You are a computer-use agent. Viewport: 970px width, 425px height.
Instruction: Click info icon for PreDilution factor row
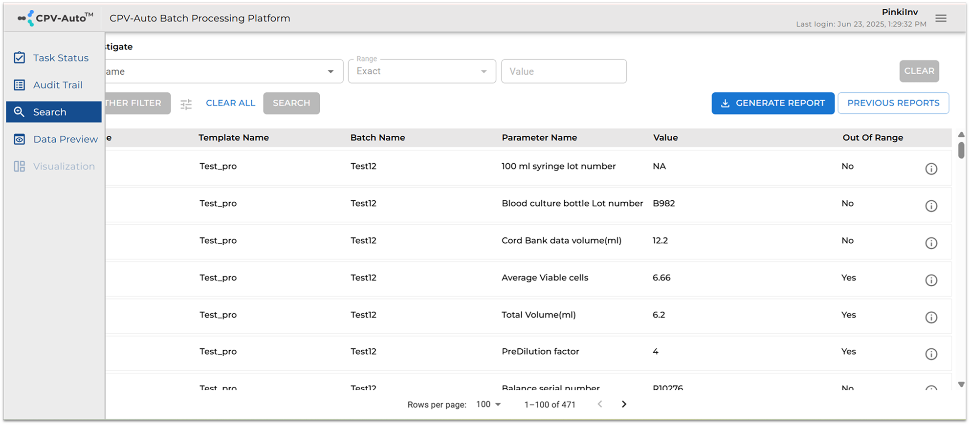931,354
